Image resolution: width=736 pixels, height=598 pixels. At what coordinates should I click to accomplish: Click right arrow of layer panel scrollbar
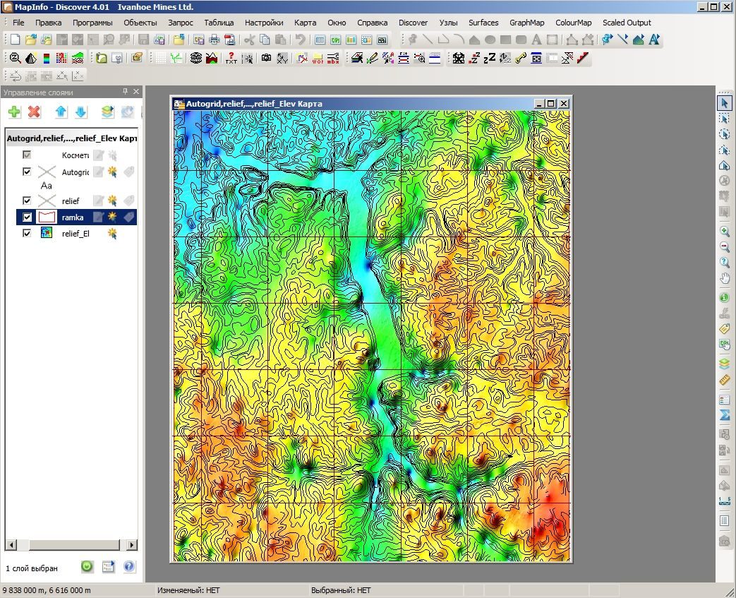click(132, 545)
